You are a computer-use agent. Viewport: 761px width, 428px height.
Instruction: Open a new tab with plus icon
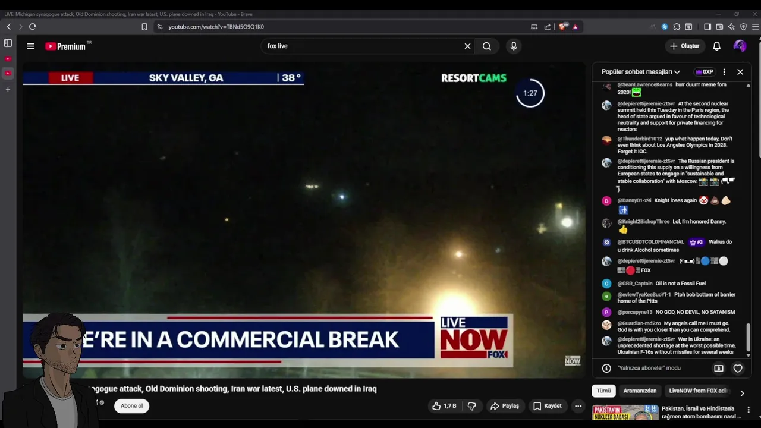[8, 89]
